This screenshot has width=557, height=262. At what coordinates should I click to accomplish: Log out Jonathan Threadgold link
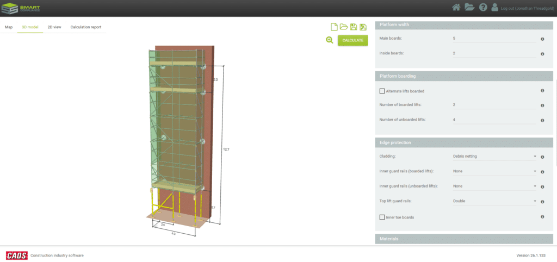(x=527, y=8)
